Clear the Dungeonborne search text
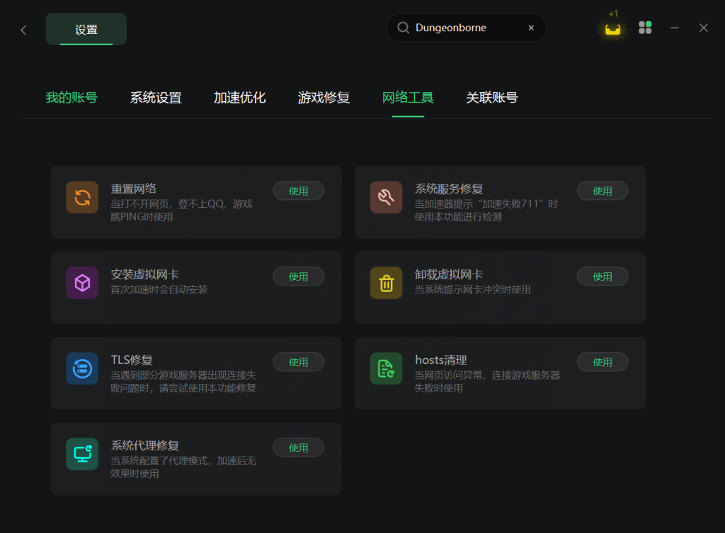Screen dimensions: 725x533 click(531, 28)
